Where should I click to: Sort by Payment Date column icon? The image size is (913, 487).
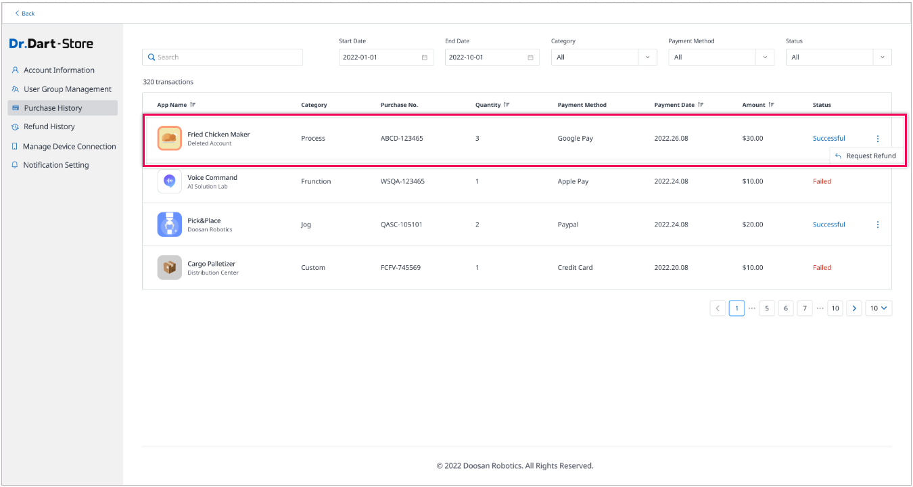click(x=701, y=105)
